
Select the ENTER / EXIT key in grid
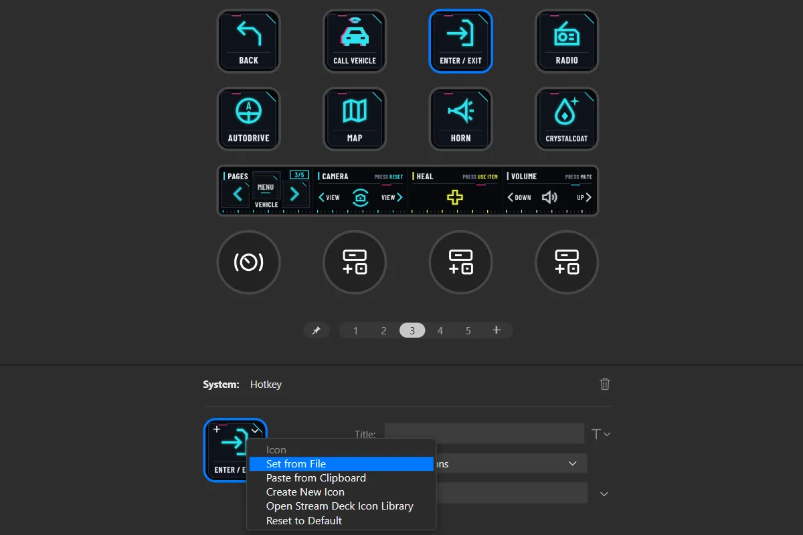click(x=460, y=41)
